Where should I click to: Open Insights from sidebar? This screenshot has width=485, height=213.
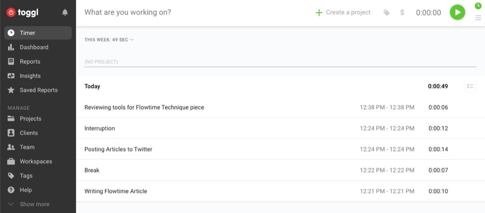pos(30,76)
